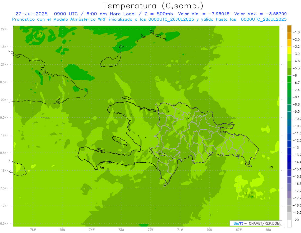This screenshot has height=233, width=301.
Task: Click the 'SisTT - ONAMET/REP.DOM.' credit label
Action: (256, 223)
